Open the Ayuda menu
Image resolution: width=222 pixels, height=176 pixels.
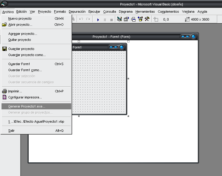tap(202, 12)
